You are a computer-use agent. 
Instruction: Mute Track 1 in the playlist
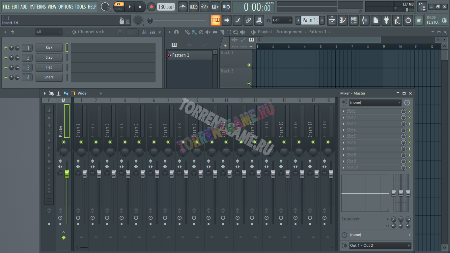tap(249, 65)
